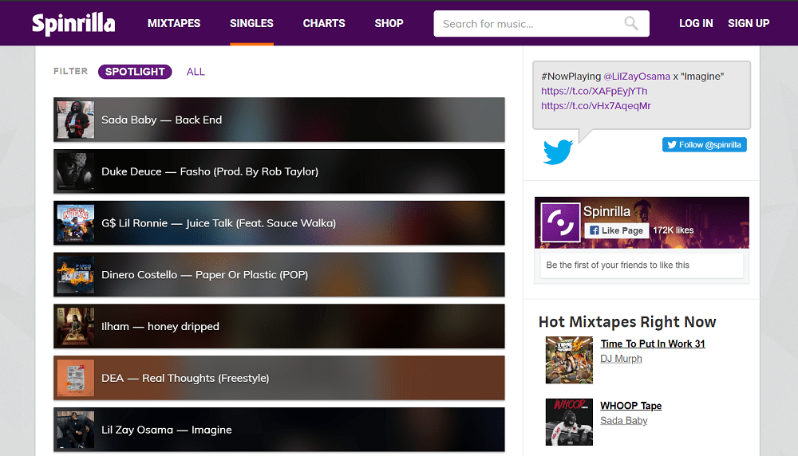Click the Follow @spinrilla button

pos(705,144)
